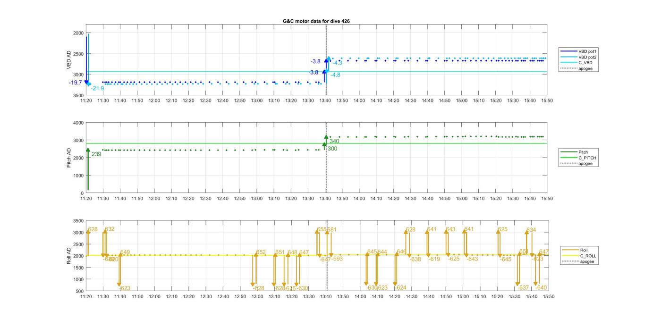Select the Roll legend entry
The image size is (661, 327).
coord(575,250)
